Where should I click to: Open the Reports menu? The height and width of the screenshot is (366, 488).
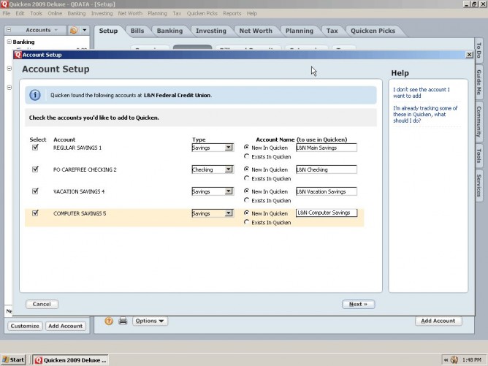pyautogui.click(x=232, y=13)
